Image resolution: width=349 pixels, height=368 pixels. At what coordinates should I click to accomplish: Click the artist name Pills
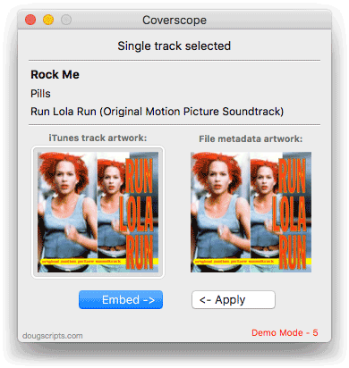[40, 94]
